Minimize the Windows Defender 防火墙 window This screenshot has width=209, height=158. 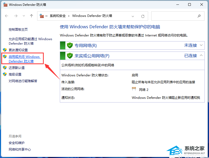click(178, 4)
